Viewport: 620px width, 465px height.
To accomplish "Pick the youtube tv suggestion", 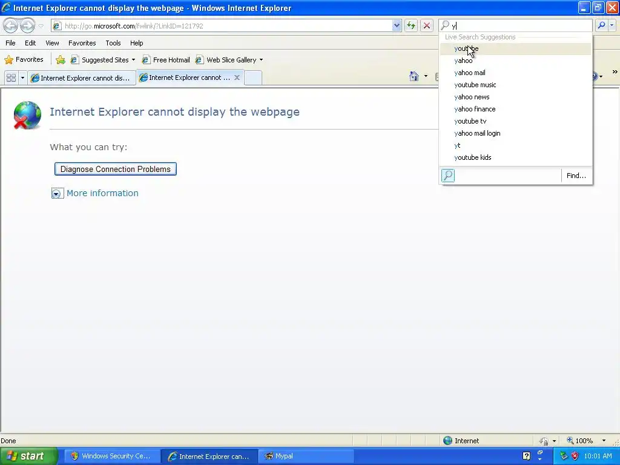I will pyautogui.click(x=516, y=121).
